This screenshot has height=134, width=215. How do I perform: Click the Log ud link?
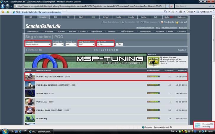[x=183, y=22]
